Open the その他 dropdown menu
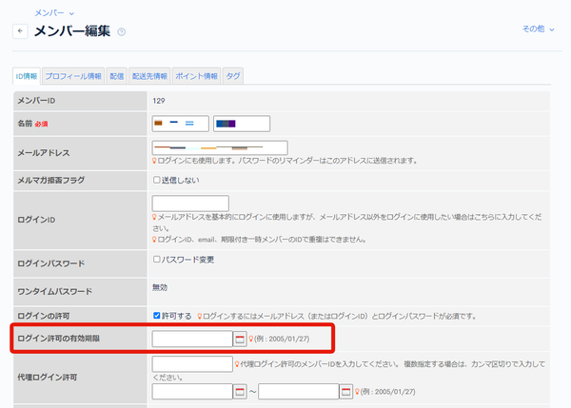 [x=539, y=29]
